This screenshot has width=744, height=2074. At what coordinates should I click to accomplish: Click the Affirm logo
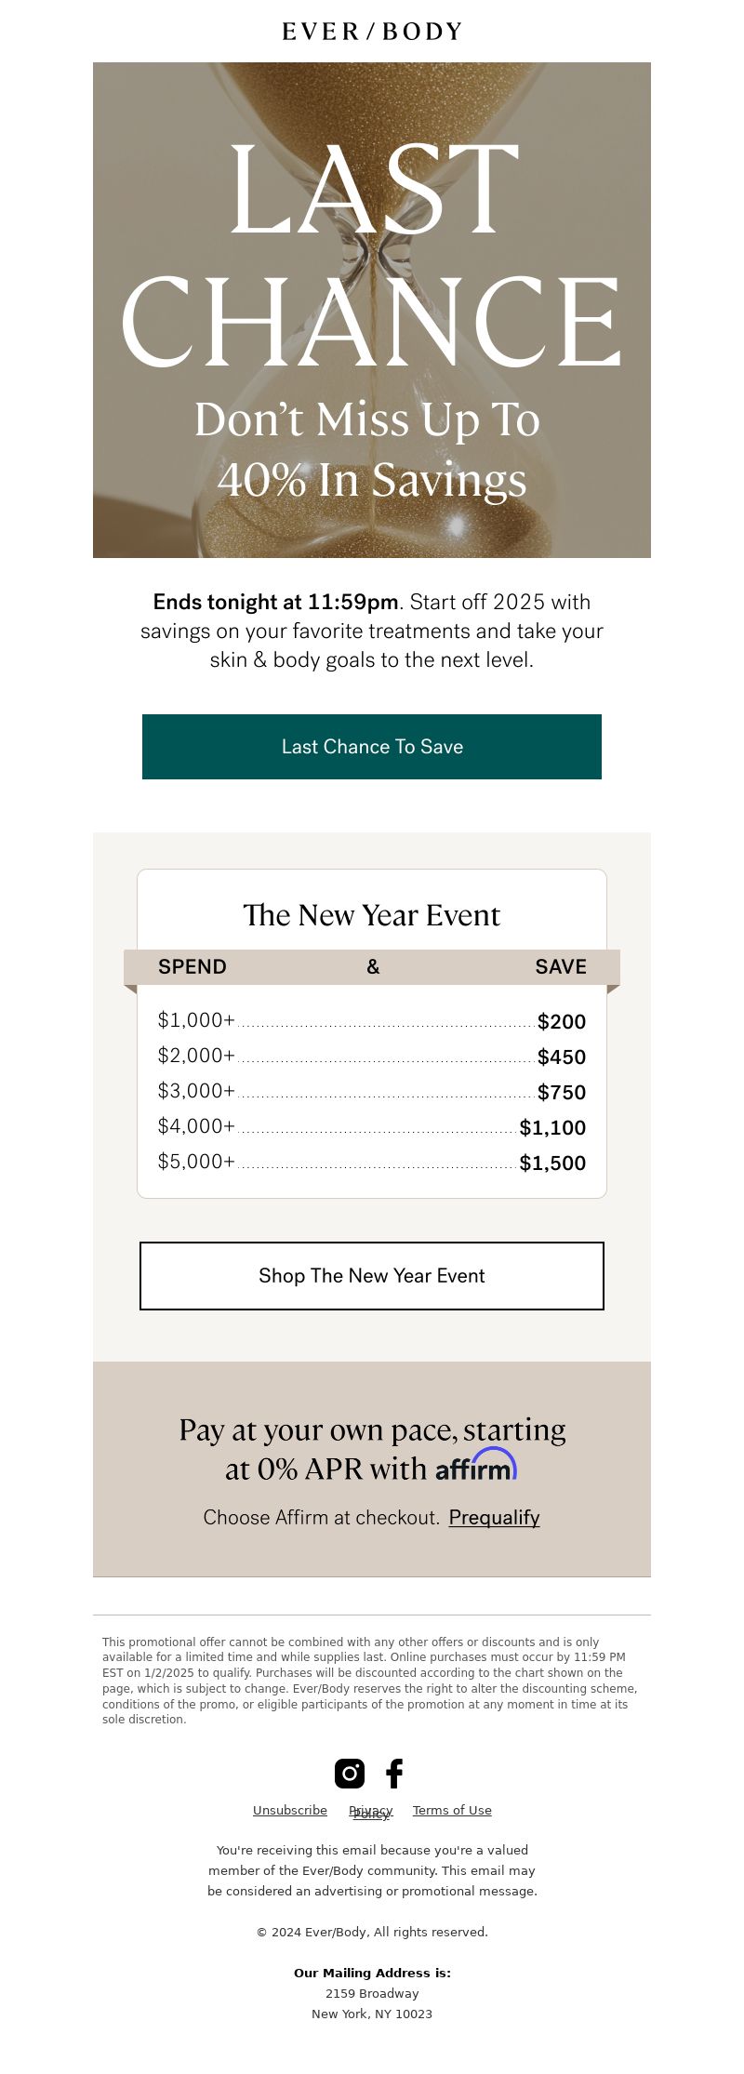tap(476, 1465)
